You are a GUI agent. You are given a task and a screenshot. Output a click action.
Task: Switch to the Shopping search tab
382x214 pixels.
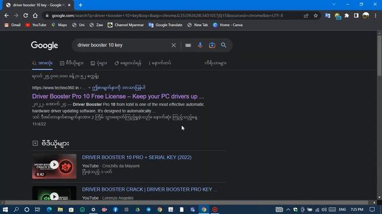coord(128,63)
